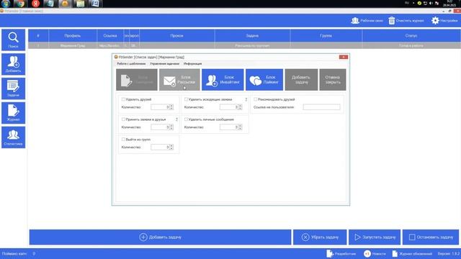Viewport: 461px width, 259px height.
Task: Increase Количество under Принять заявки в друзья
Action: pyautogui.click(x=171, y=126)
